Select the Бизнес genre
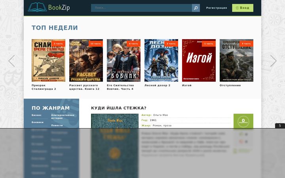The width and height of the screenshot is (285, 178). [36, 115]
